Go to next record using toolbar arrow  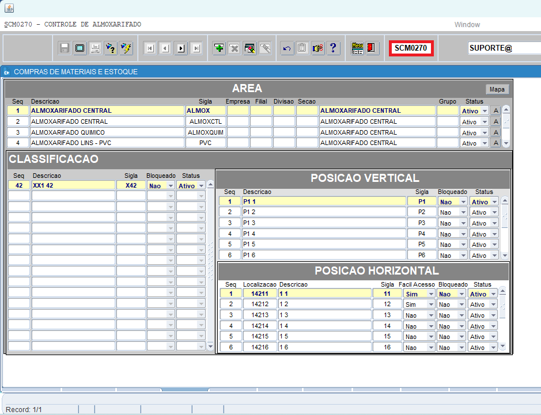tap(181, 48)
